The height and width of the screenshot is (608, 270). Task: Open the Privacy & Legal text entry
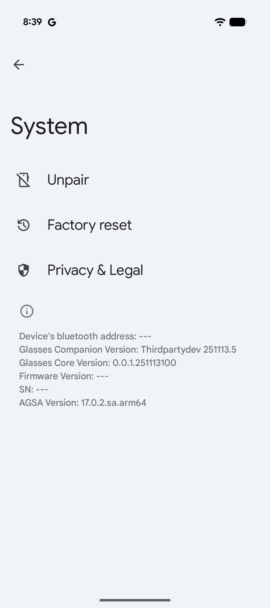click(95, 270)
